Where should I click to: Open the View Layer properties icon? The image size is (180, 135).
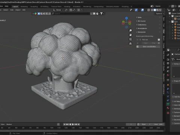tap(168, 67)
